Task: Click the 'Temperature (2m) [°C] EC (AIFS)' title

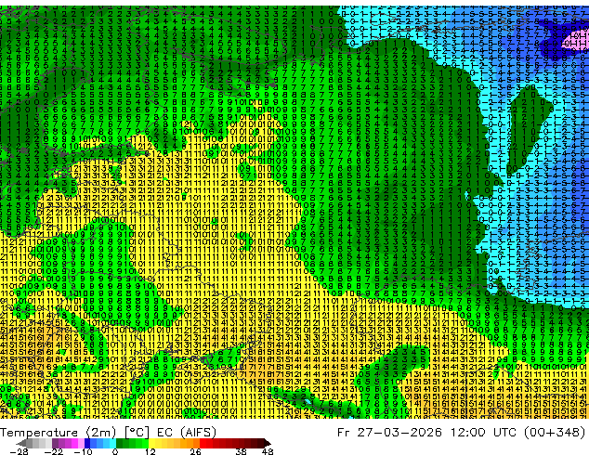Action: (108, 433)
